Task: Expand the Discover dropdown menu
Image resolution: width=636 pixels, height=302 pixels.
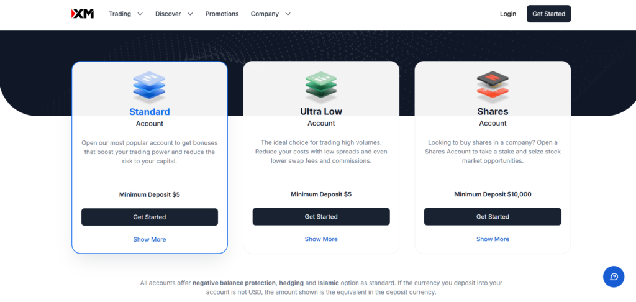Action: pos(174,14)
